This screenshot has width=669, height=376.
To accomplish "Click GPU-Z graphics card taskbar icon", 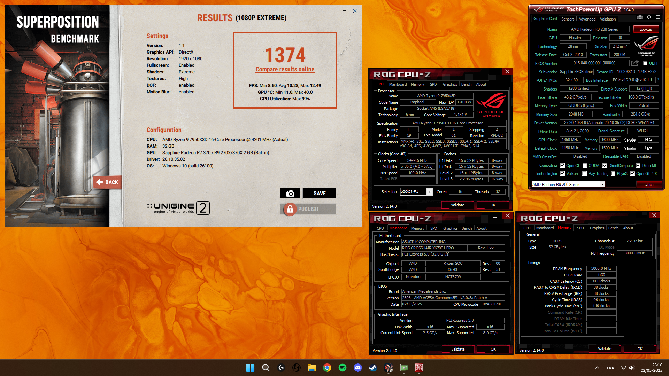I will [403, 368].
